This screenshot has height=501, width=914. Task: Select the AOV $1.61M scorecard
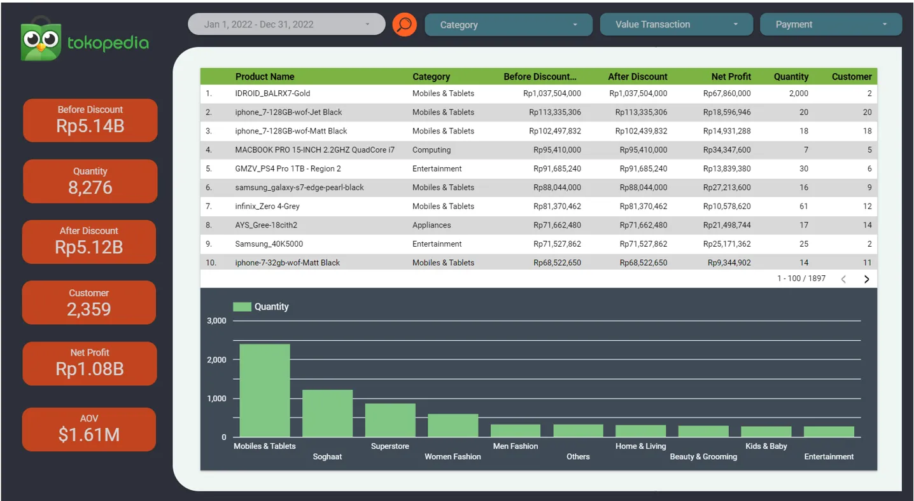pos(89,430)
